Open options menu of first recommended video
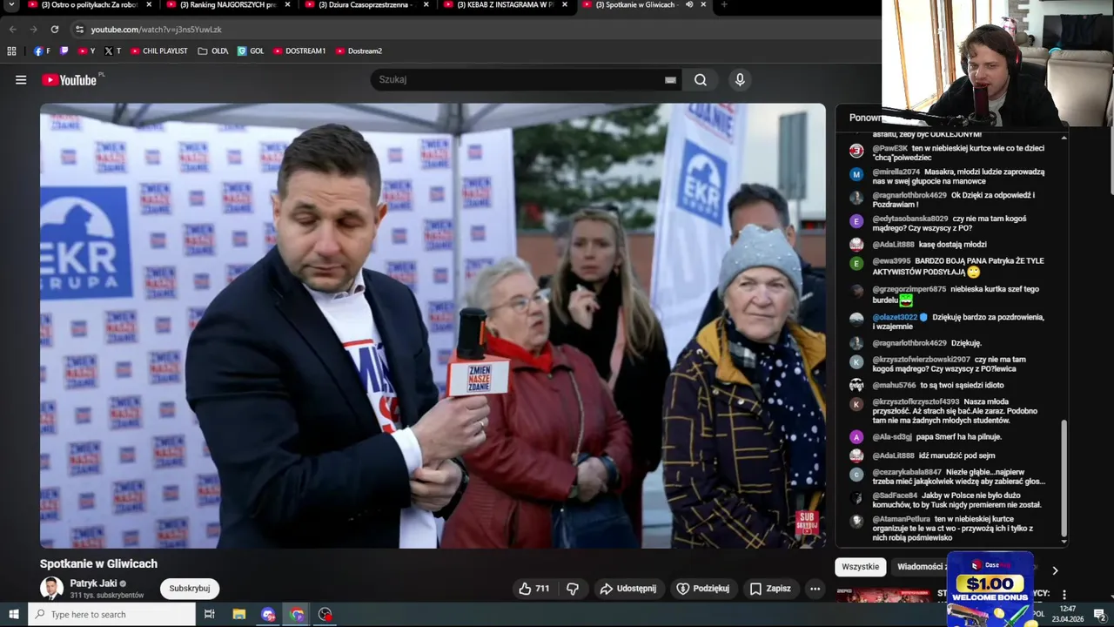 [1064, 595]
